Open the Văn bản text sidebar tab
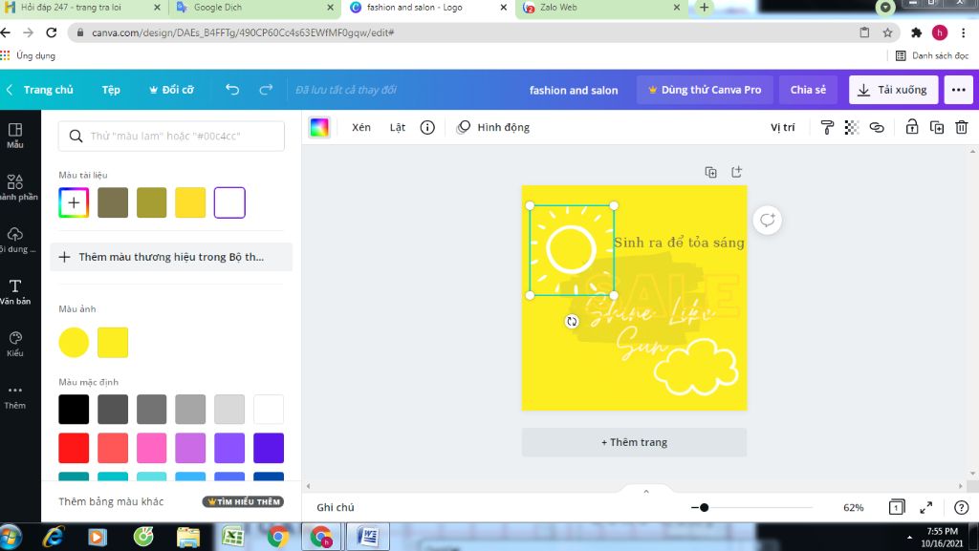The width and height of the screenshot is (979, 551). click(15, 291)
